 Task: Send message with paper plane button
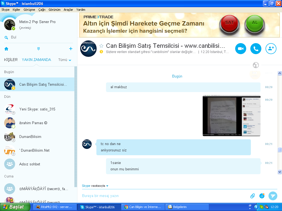tap(273, 196)
